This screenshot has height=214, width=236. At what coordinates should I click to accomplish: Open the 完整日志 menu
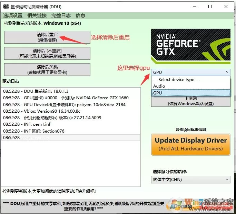pos(61,15)
